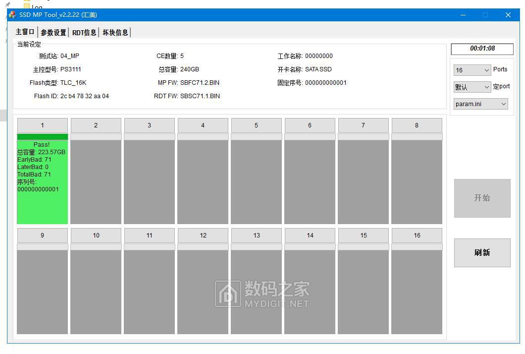Select port 11 header button

click(x=150, y=236)
